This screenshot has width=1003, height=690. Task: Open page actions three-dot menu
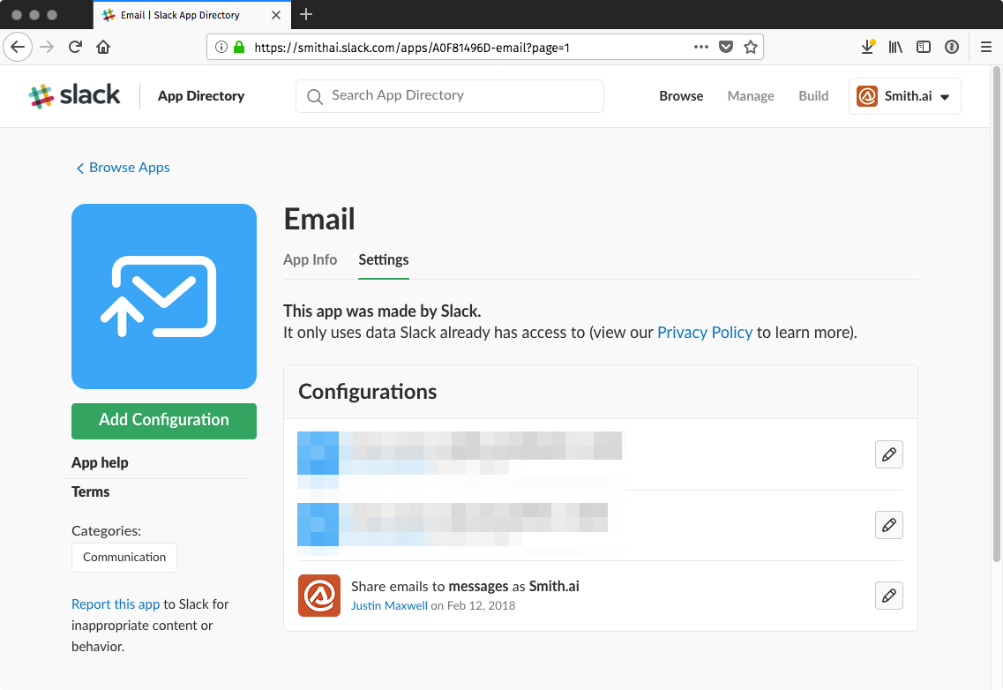(701, 47)
